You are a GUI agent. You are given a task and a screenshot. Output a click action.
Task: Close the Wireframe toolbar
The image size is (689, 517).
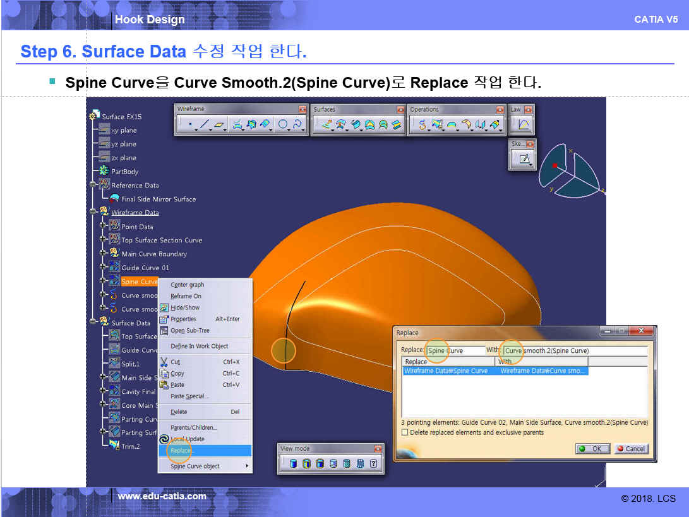pyautogui.click(x=302, y=109)
